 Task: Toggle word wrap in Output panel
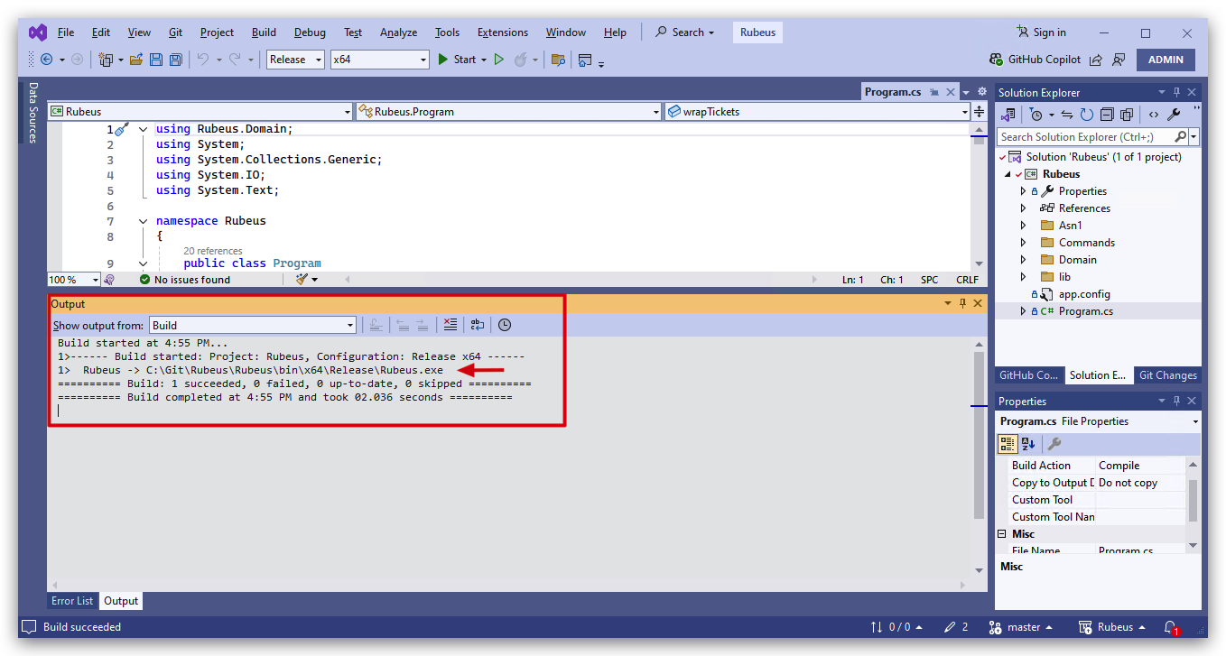[x=478, y=325]
